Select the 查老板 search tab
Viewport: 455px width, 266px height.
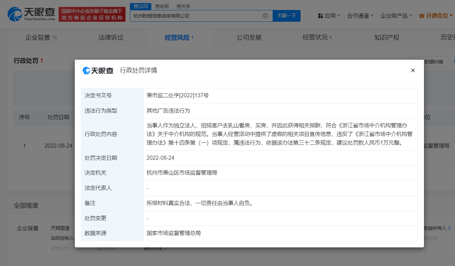[162, 6]
